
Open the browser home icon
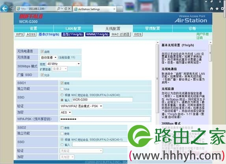(211, 9)
